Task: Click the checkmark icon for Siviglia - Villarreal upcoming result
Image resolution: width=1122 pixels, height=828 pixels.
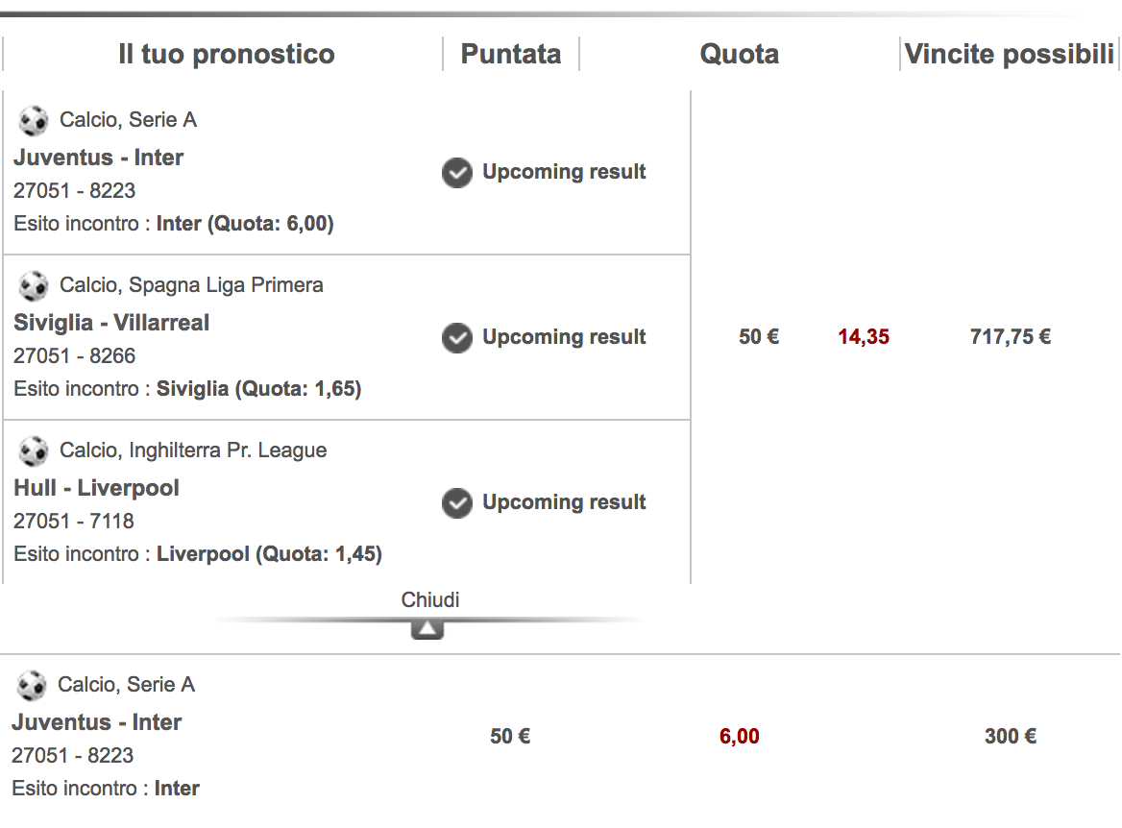Action: click(457, 338)
